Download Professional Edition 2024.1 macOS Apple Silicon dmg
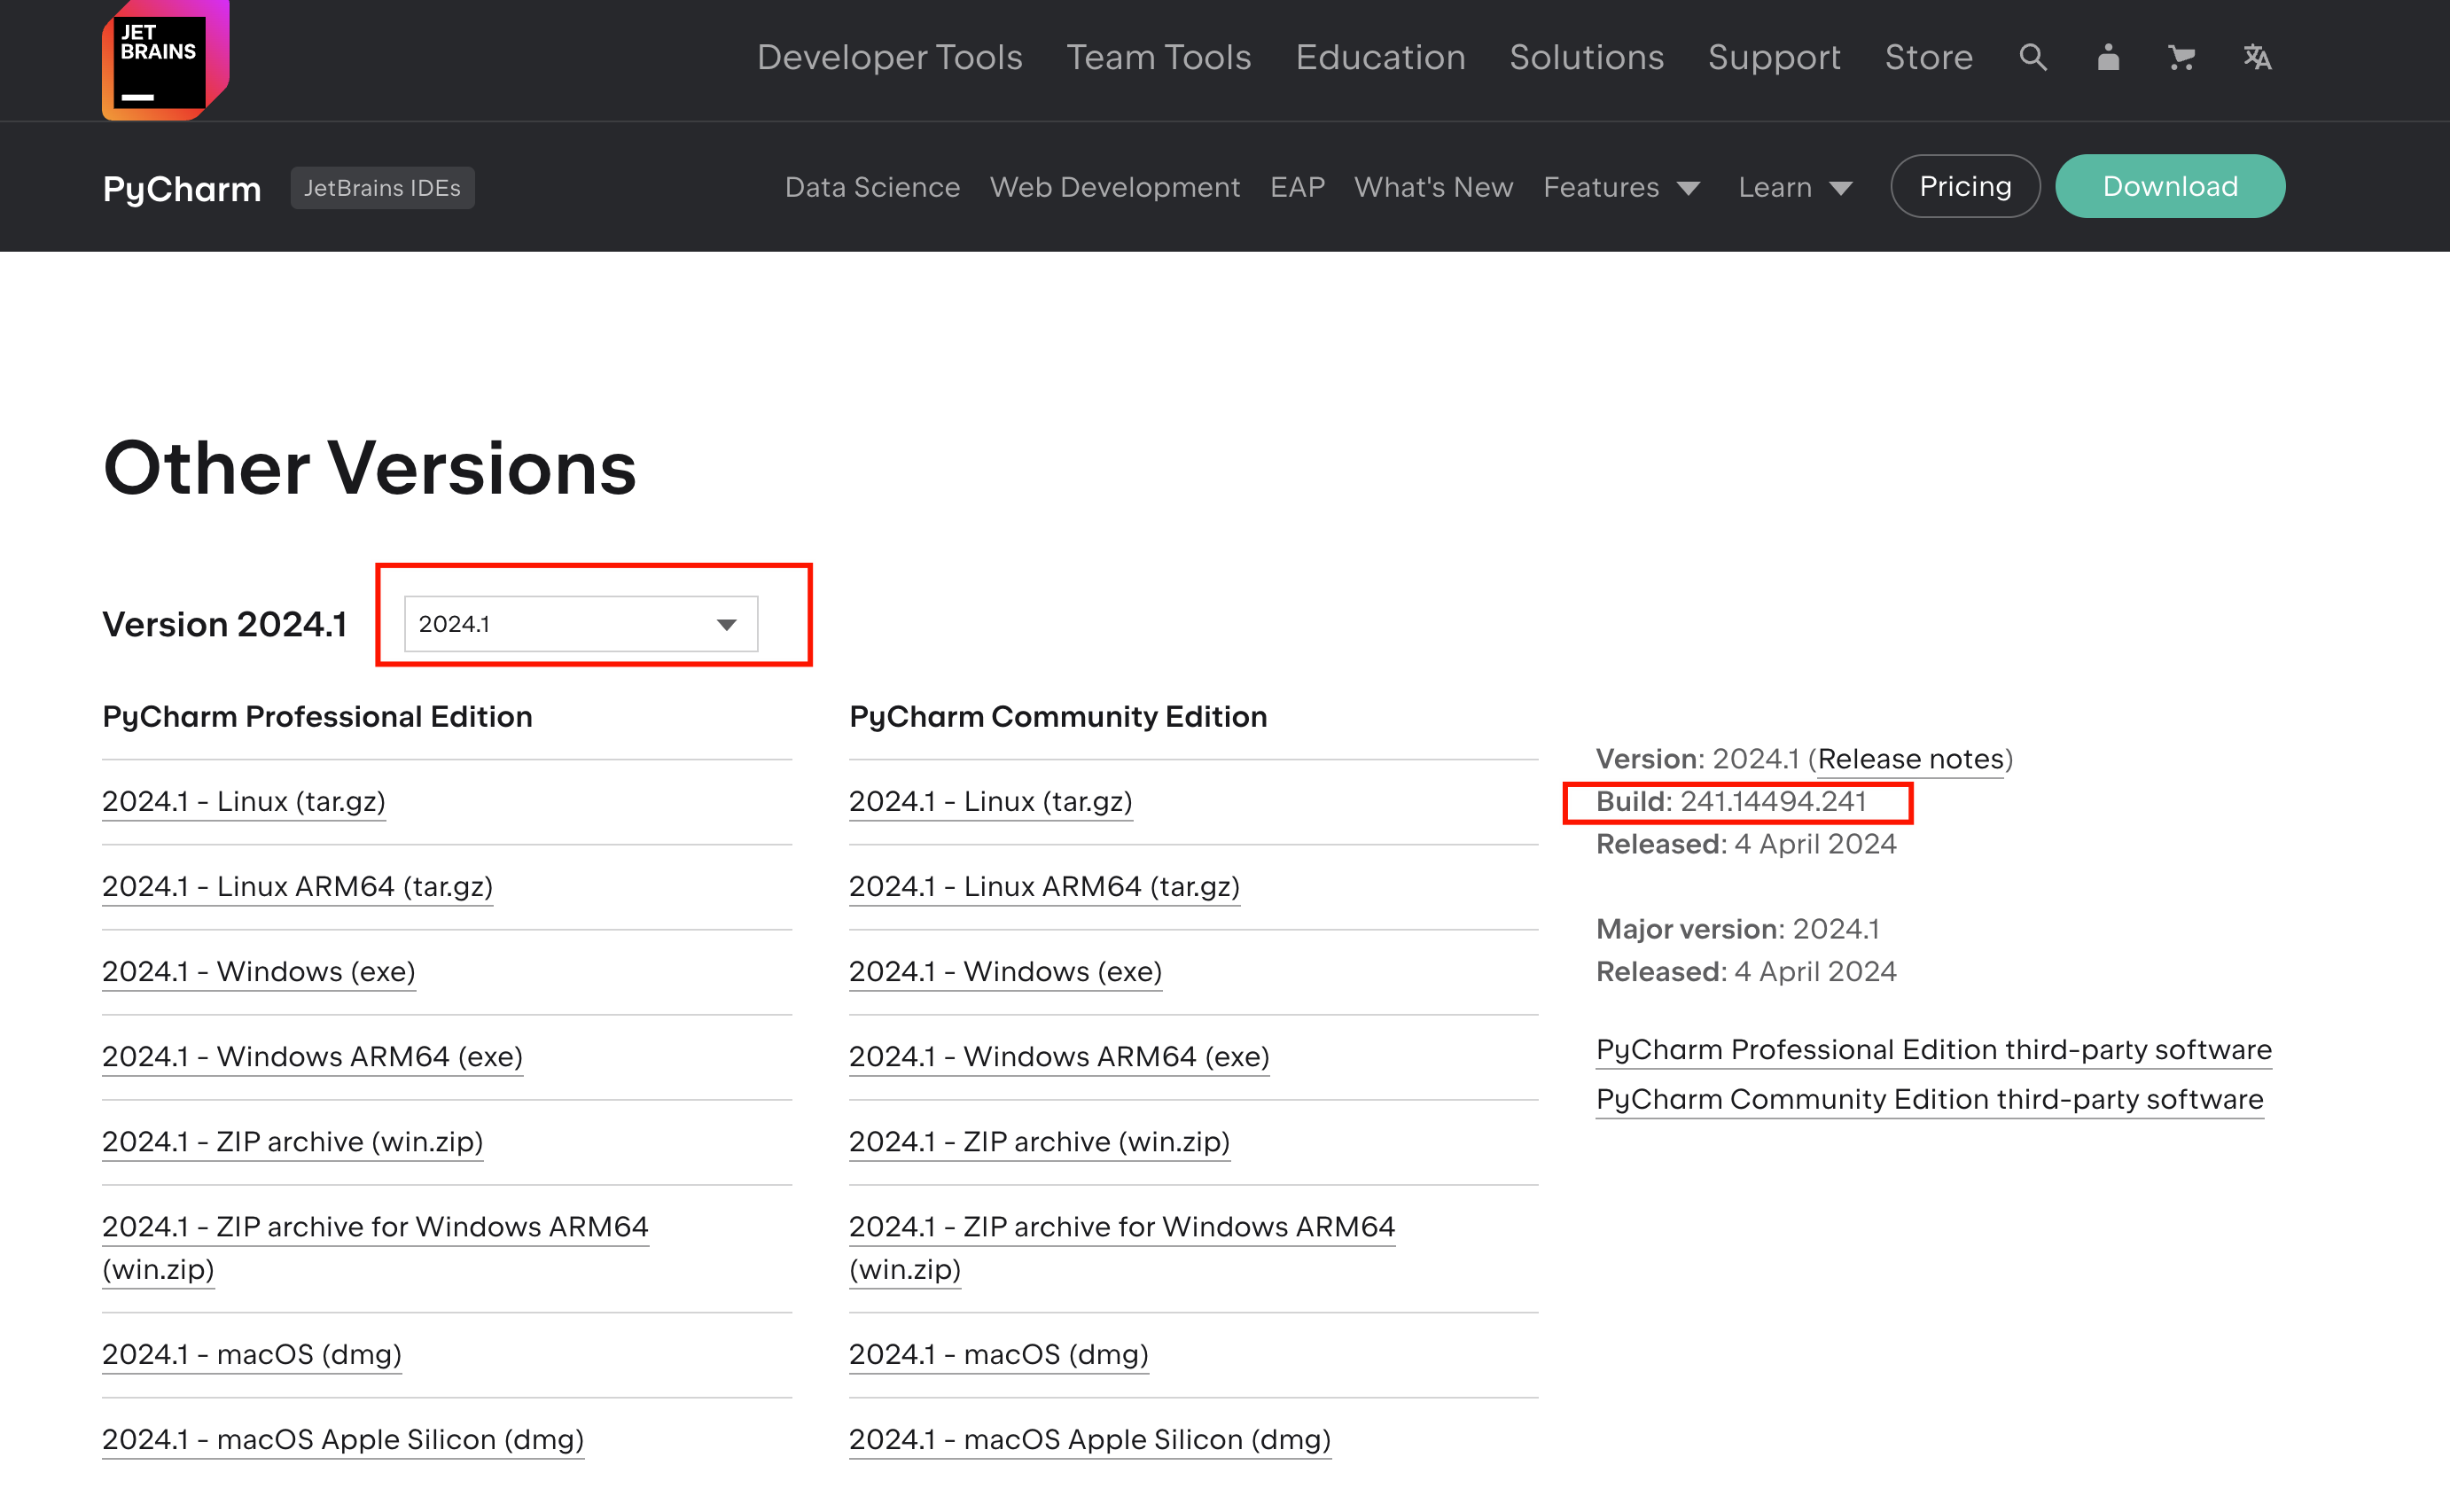The width and height of the screenshot is (2450, 1512). point(343,1439)
